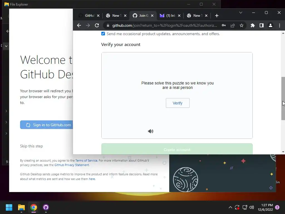Screen dimensions: 285x214
Task: Click the lock icon in address bar
Action: click(x=108, y=25)
